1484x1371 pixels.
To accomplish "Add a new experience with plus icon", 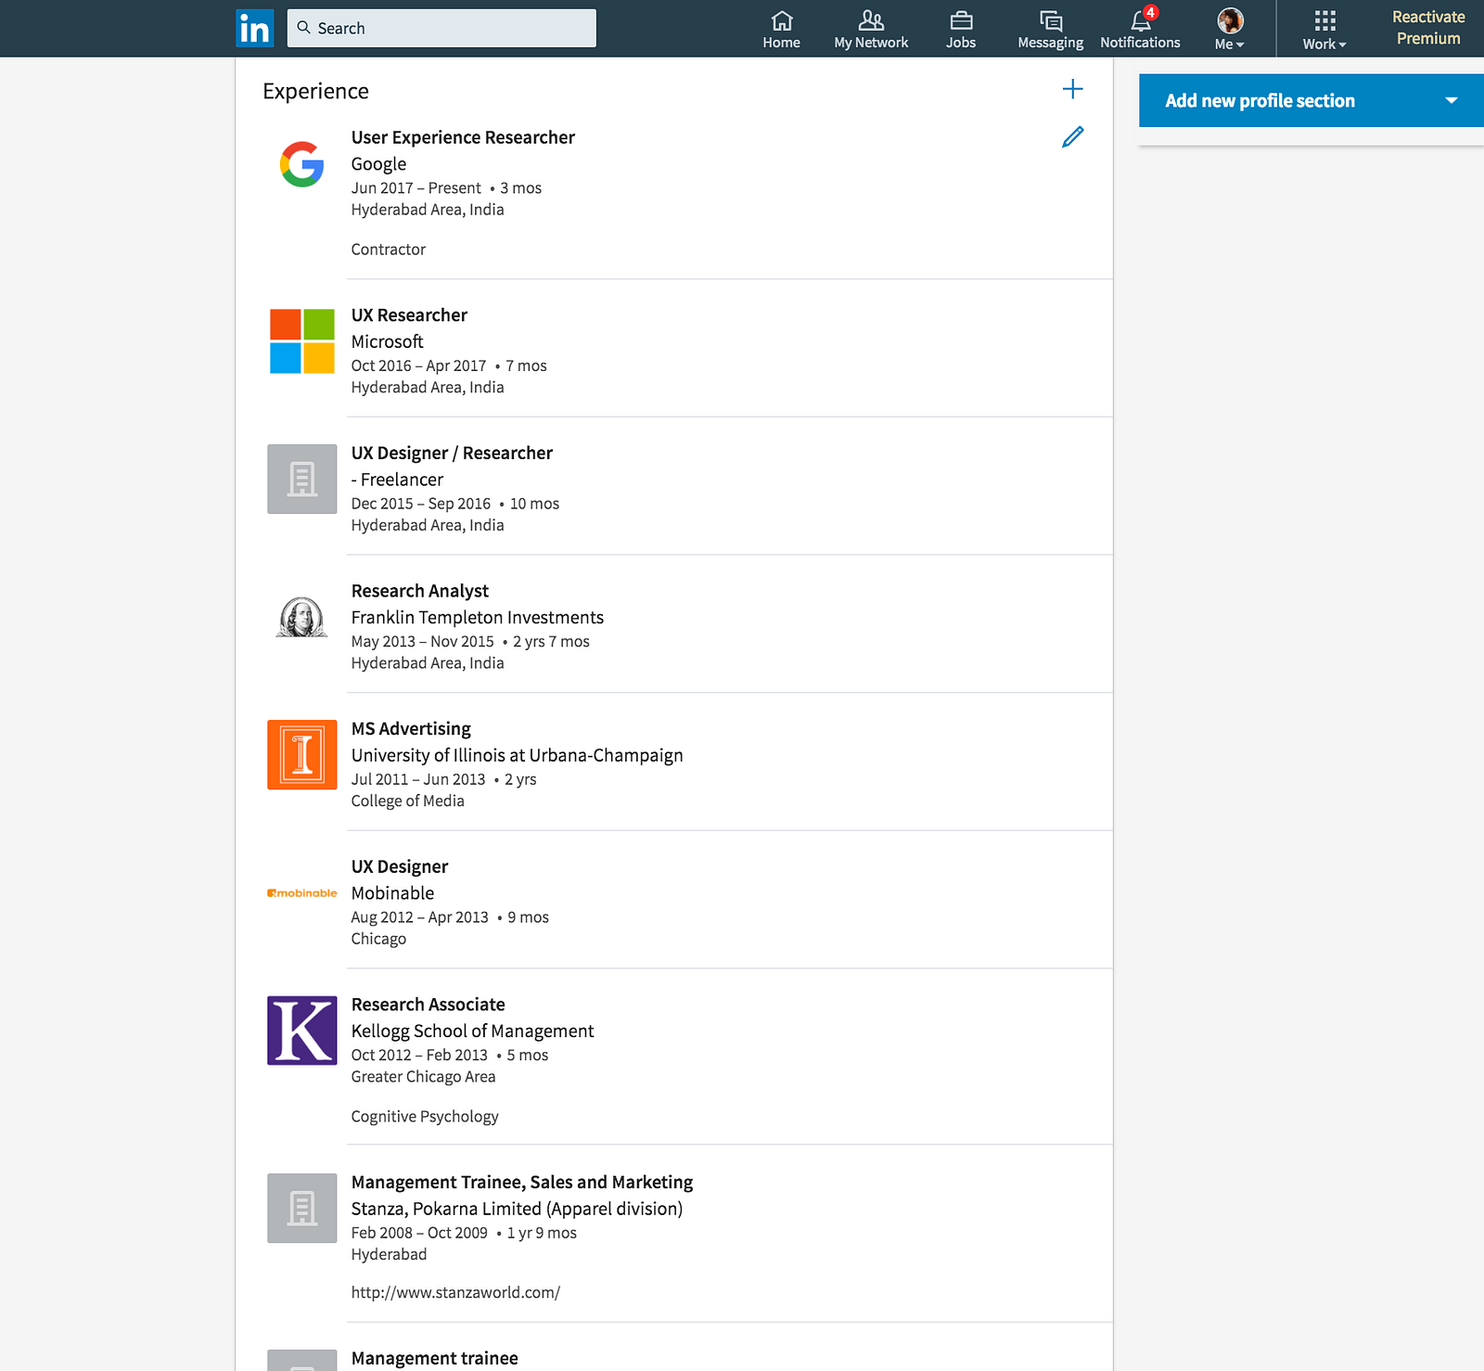I will tap(1072, 89).
